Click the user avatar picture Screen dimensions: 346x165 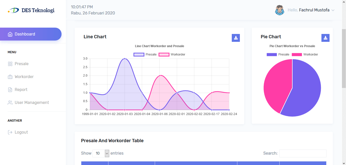point(279,10)
